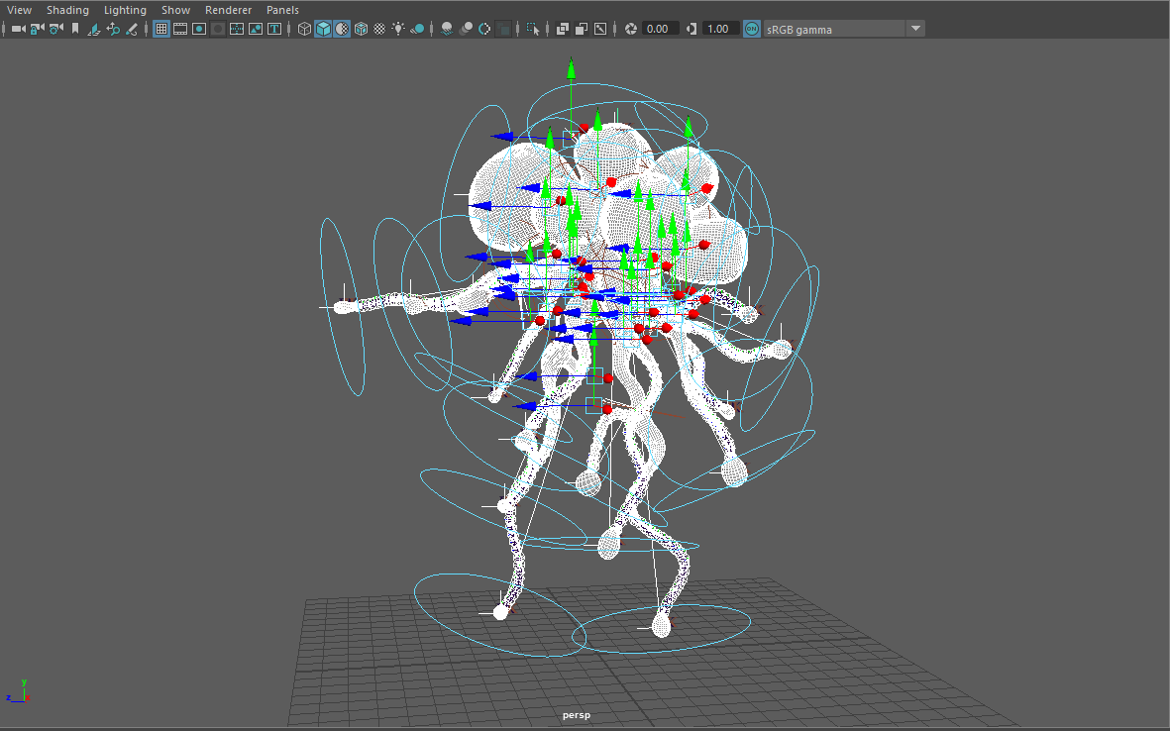Click the Grease Pencil icon
Viewport: 1170px width, 731px height.
pos(132,29)
